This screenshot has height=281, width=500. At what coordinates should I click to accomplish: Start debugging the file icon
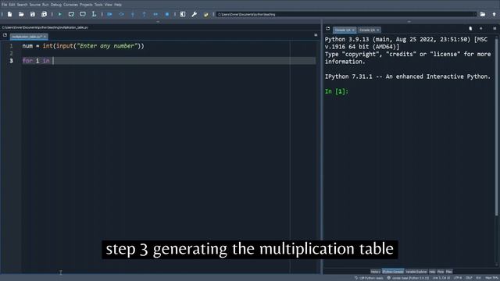tap(109, 14)
